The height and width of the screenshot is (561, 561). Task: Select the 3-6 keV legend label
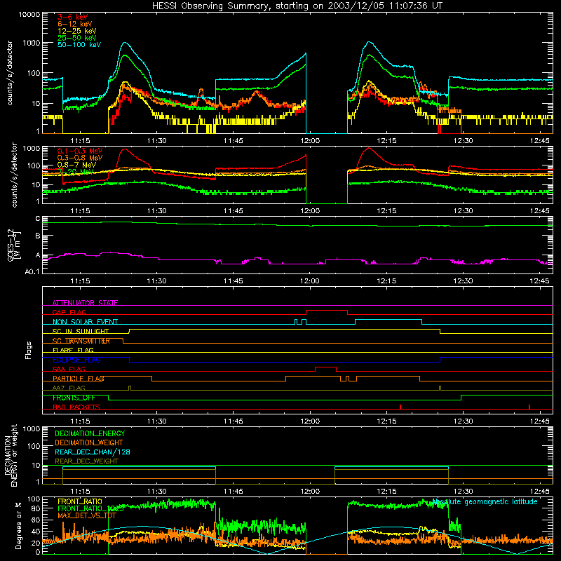click(73, 17)
